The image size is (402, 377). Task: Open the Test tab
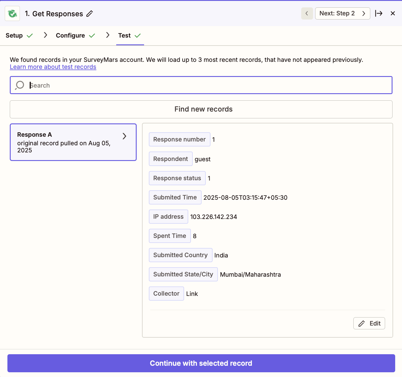(130, 36)
